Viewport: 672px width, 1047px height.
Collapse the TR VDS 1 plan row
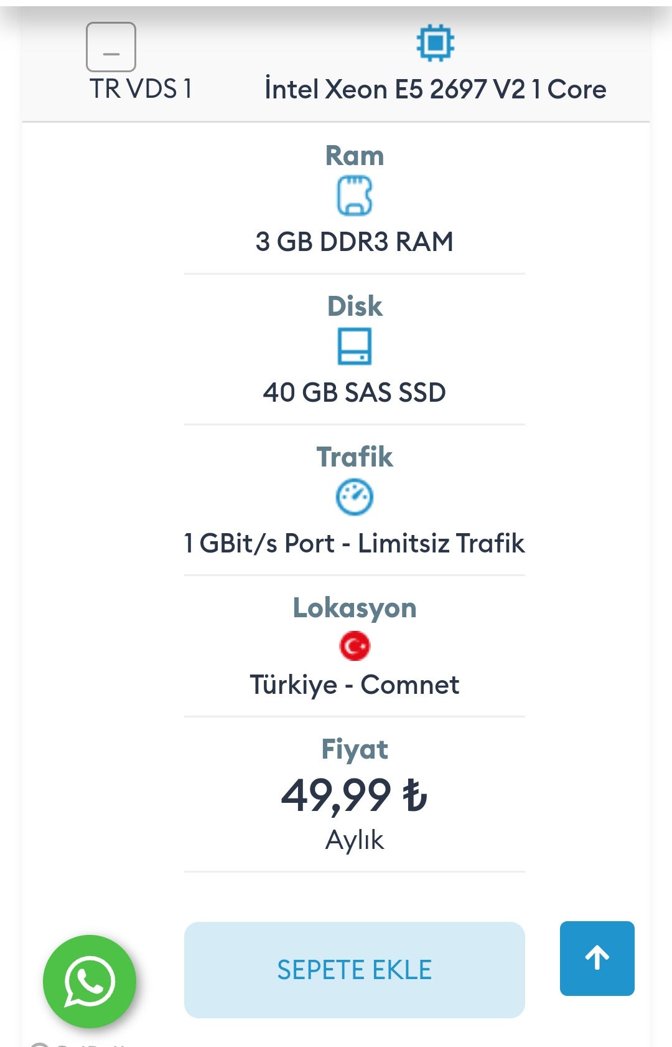tap(111, 47)
